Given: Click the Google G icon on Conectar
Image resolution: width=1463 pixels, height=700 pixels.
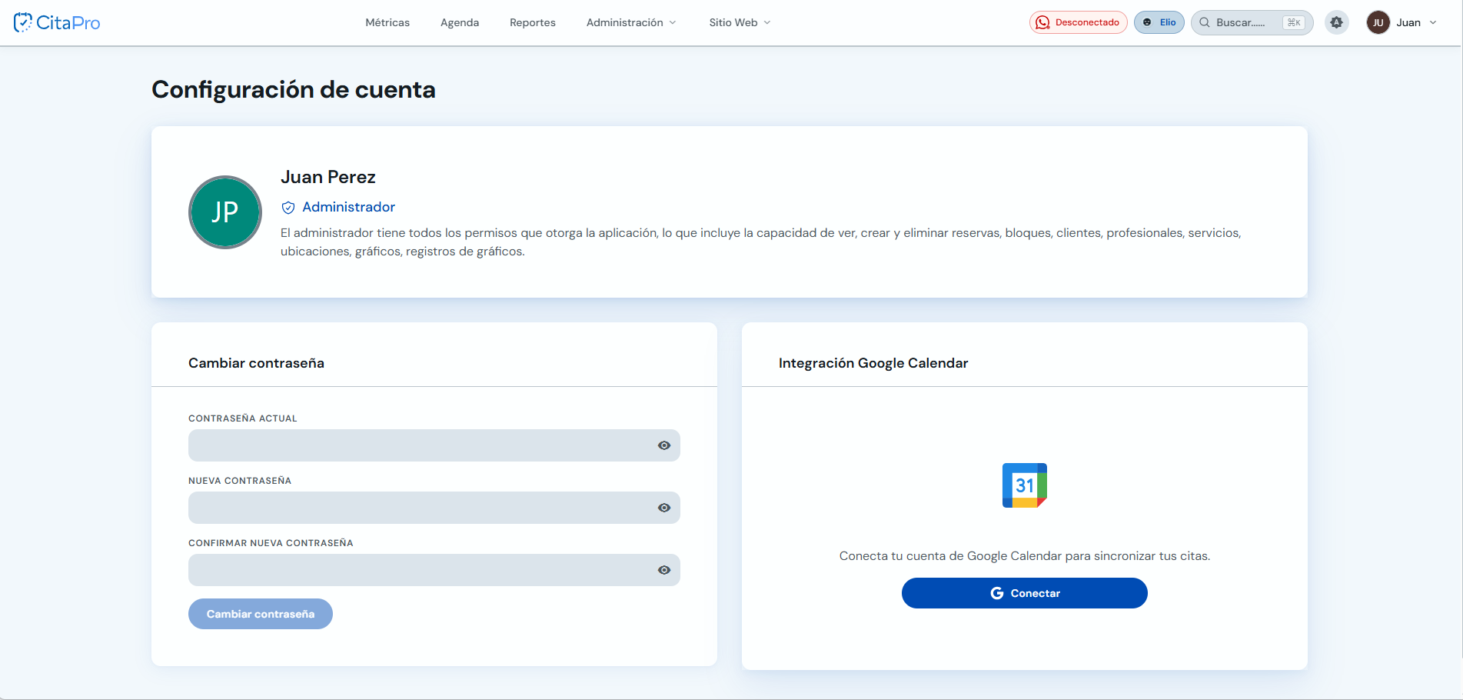Looking at the screenshot, I should [997, 593].
